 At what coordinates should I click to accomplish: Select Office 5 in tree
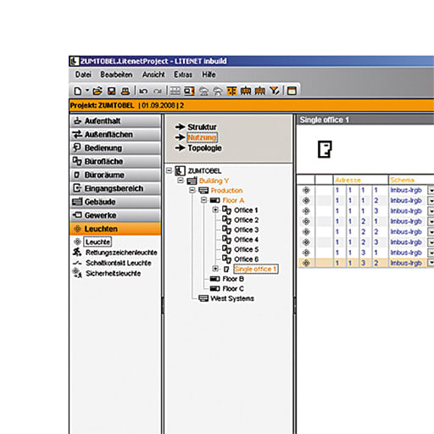pyautogui.click(x=247, y=249)
